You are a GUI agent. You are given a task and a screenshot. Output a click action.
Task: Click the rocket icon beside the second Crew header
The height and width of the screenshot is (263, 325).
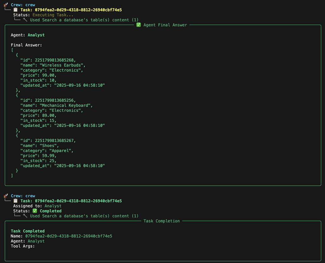(x=6, y=196)
